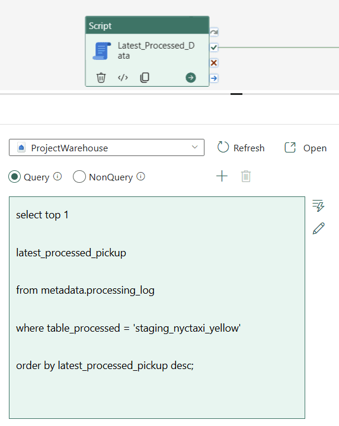
Task: Click into the SQL query text box
Action: [157, 307]
